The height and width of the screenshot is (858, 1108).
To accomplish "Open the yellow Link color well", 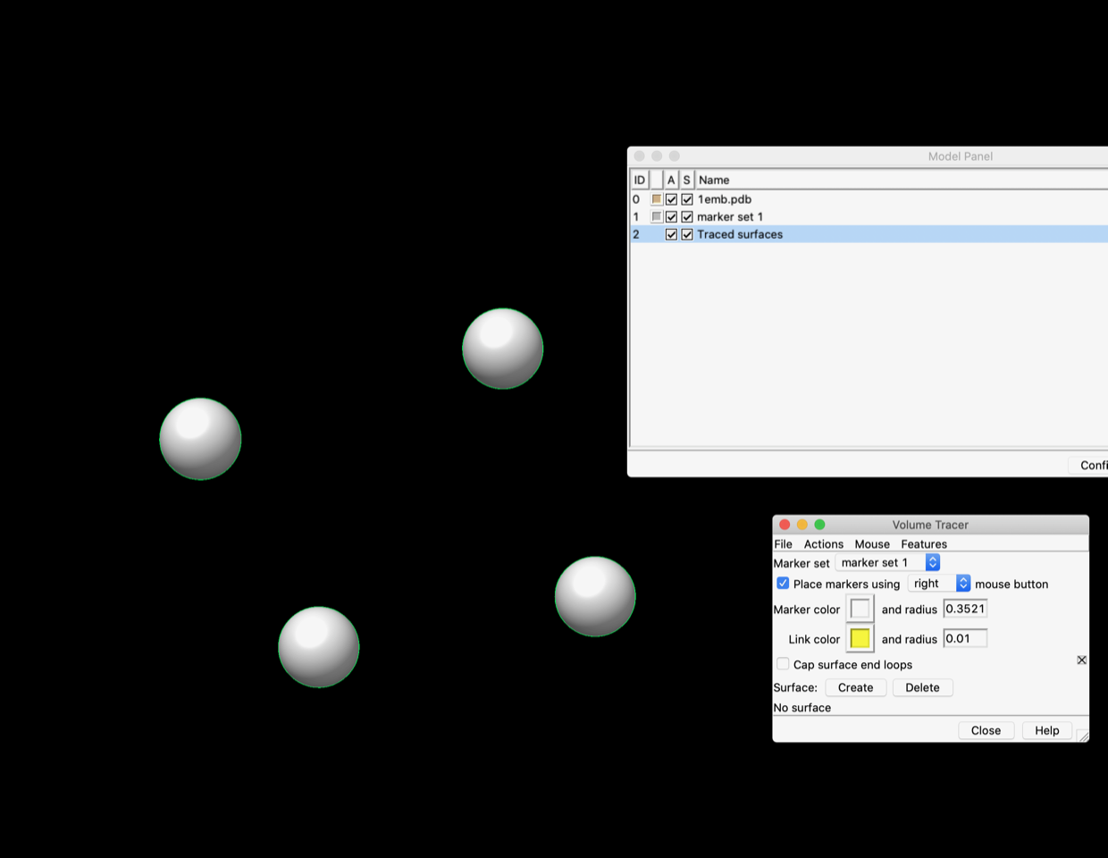I will coord(860,639).
